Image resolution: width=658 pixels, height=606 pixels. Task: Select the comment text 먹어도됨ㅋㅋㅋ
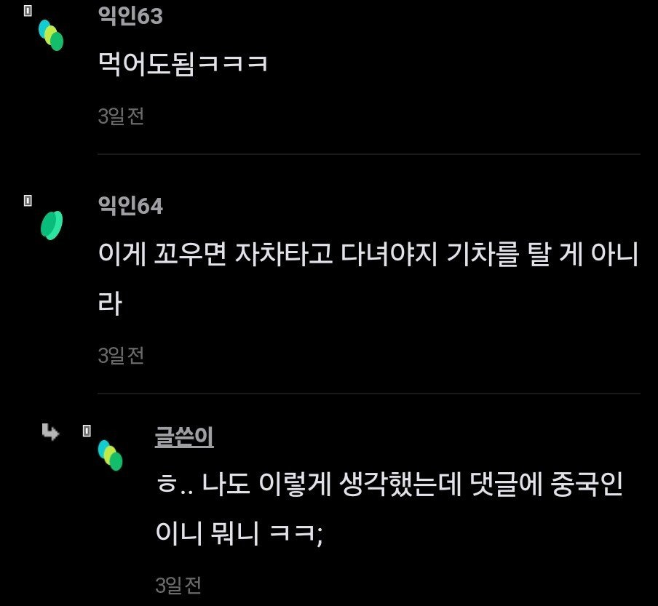point(183,64)
